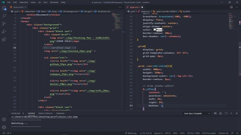Open the Go menu
The height and width of the screenshot is (135, 241).
(x=40, y=2)
